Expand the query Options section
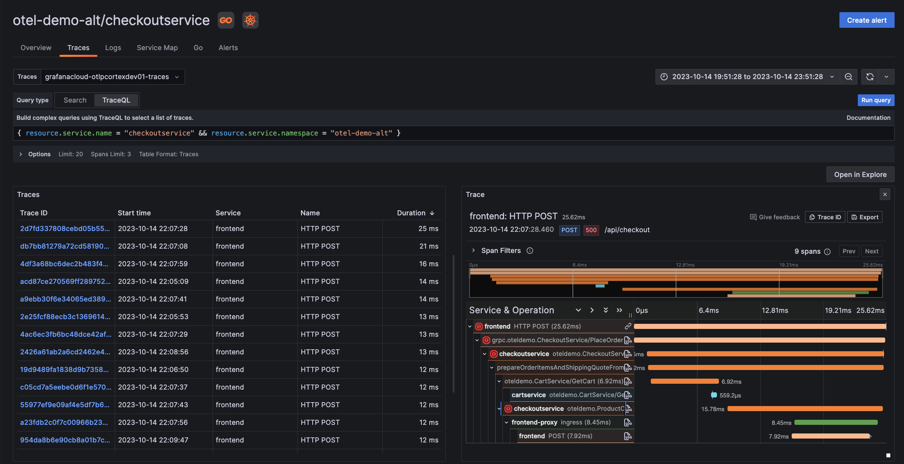The height and width of the screenshot is (464, 904). pyautogui.click(x=21, y=154)
